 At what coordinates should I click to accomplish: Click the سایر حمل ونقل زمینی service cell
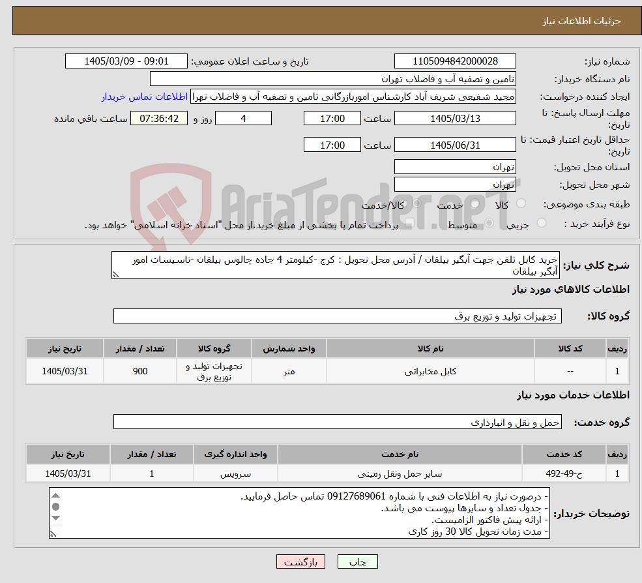coord(400,473)
